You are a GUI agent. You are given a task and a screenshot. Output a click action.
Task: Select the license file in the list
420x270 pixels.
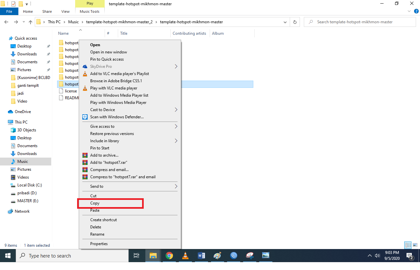68,91
